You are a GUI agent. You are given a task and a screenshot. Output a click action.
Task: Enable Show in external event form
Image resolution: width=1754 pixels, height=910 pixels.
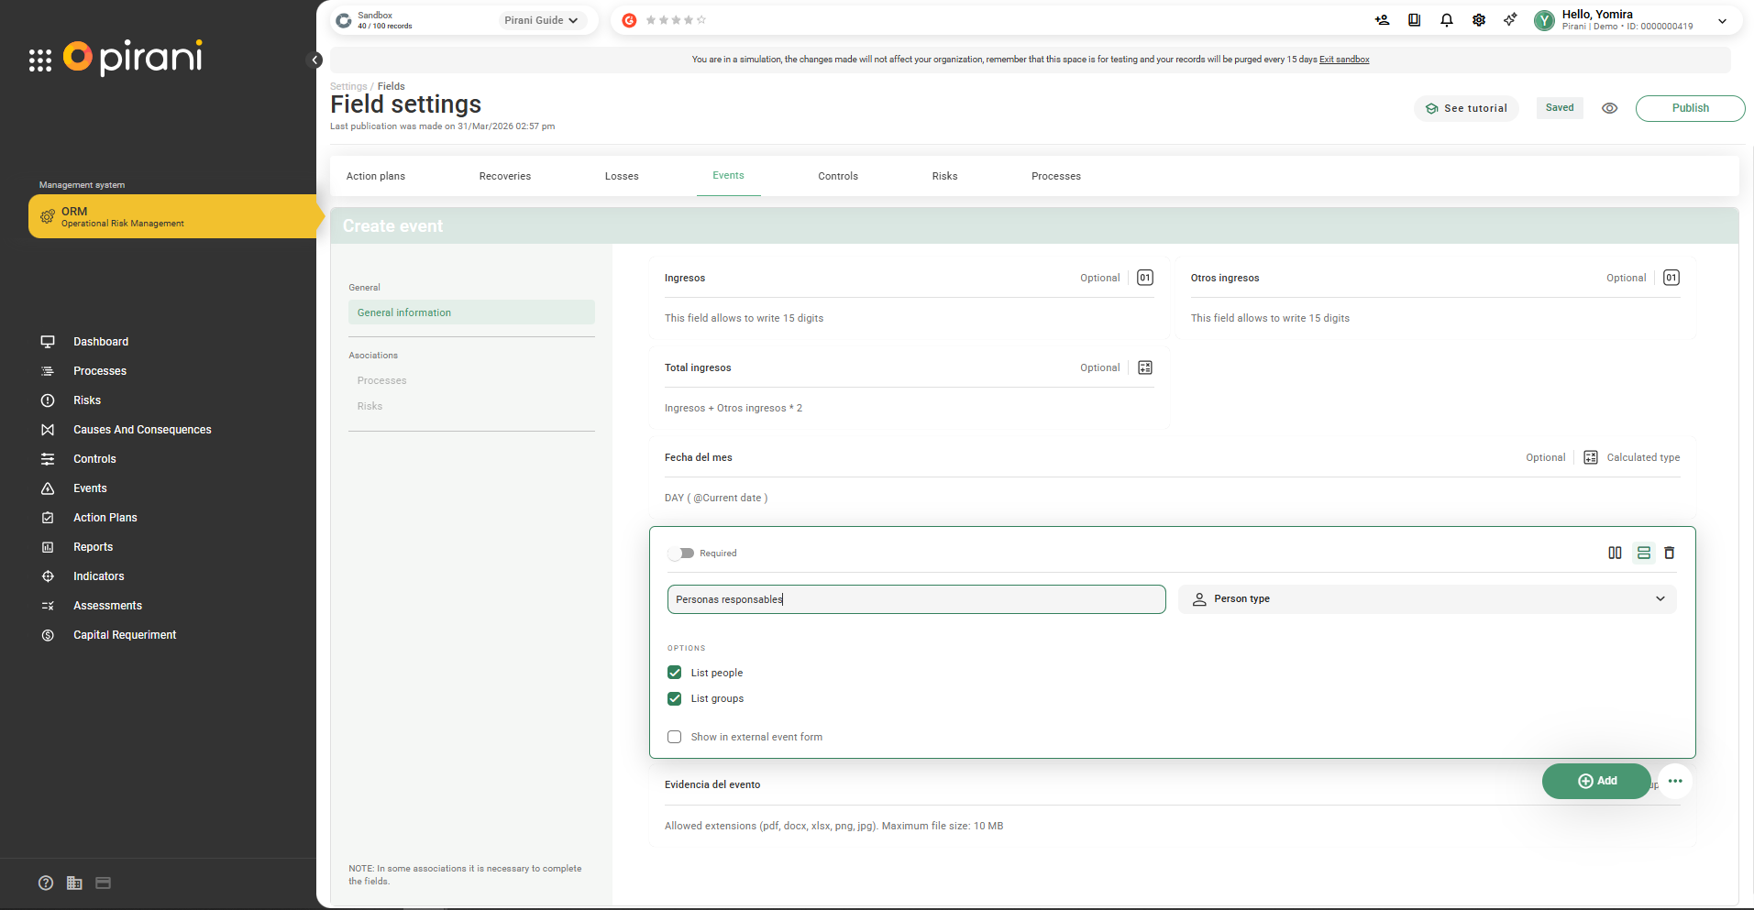point(675,737)
